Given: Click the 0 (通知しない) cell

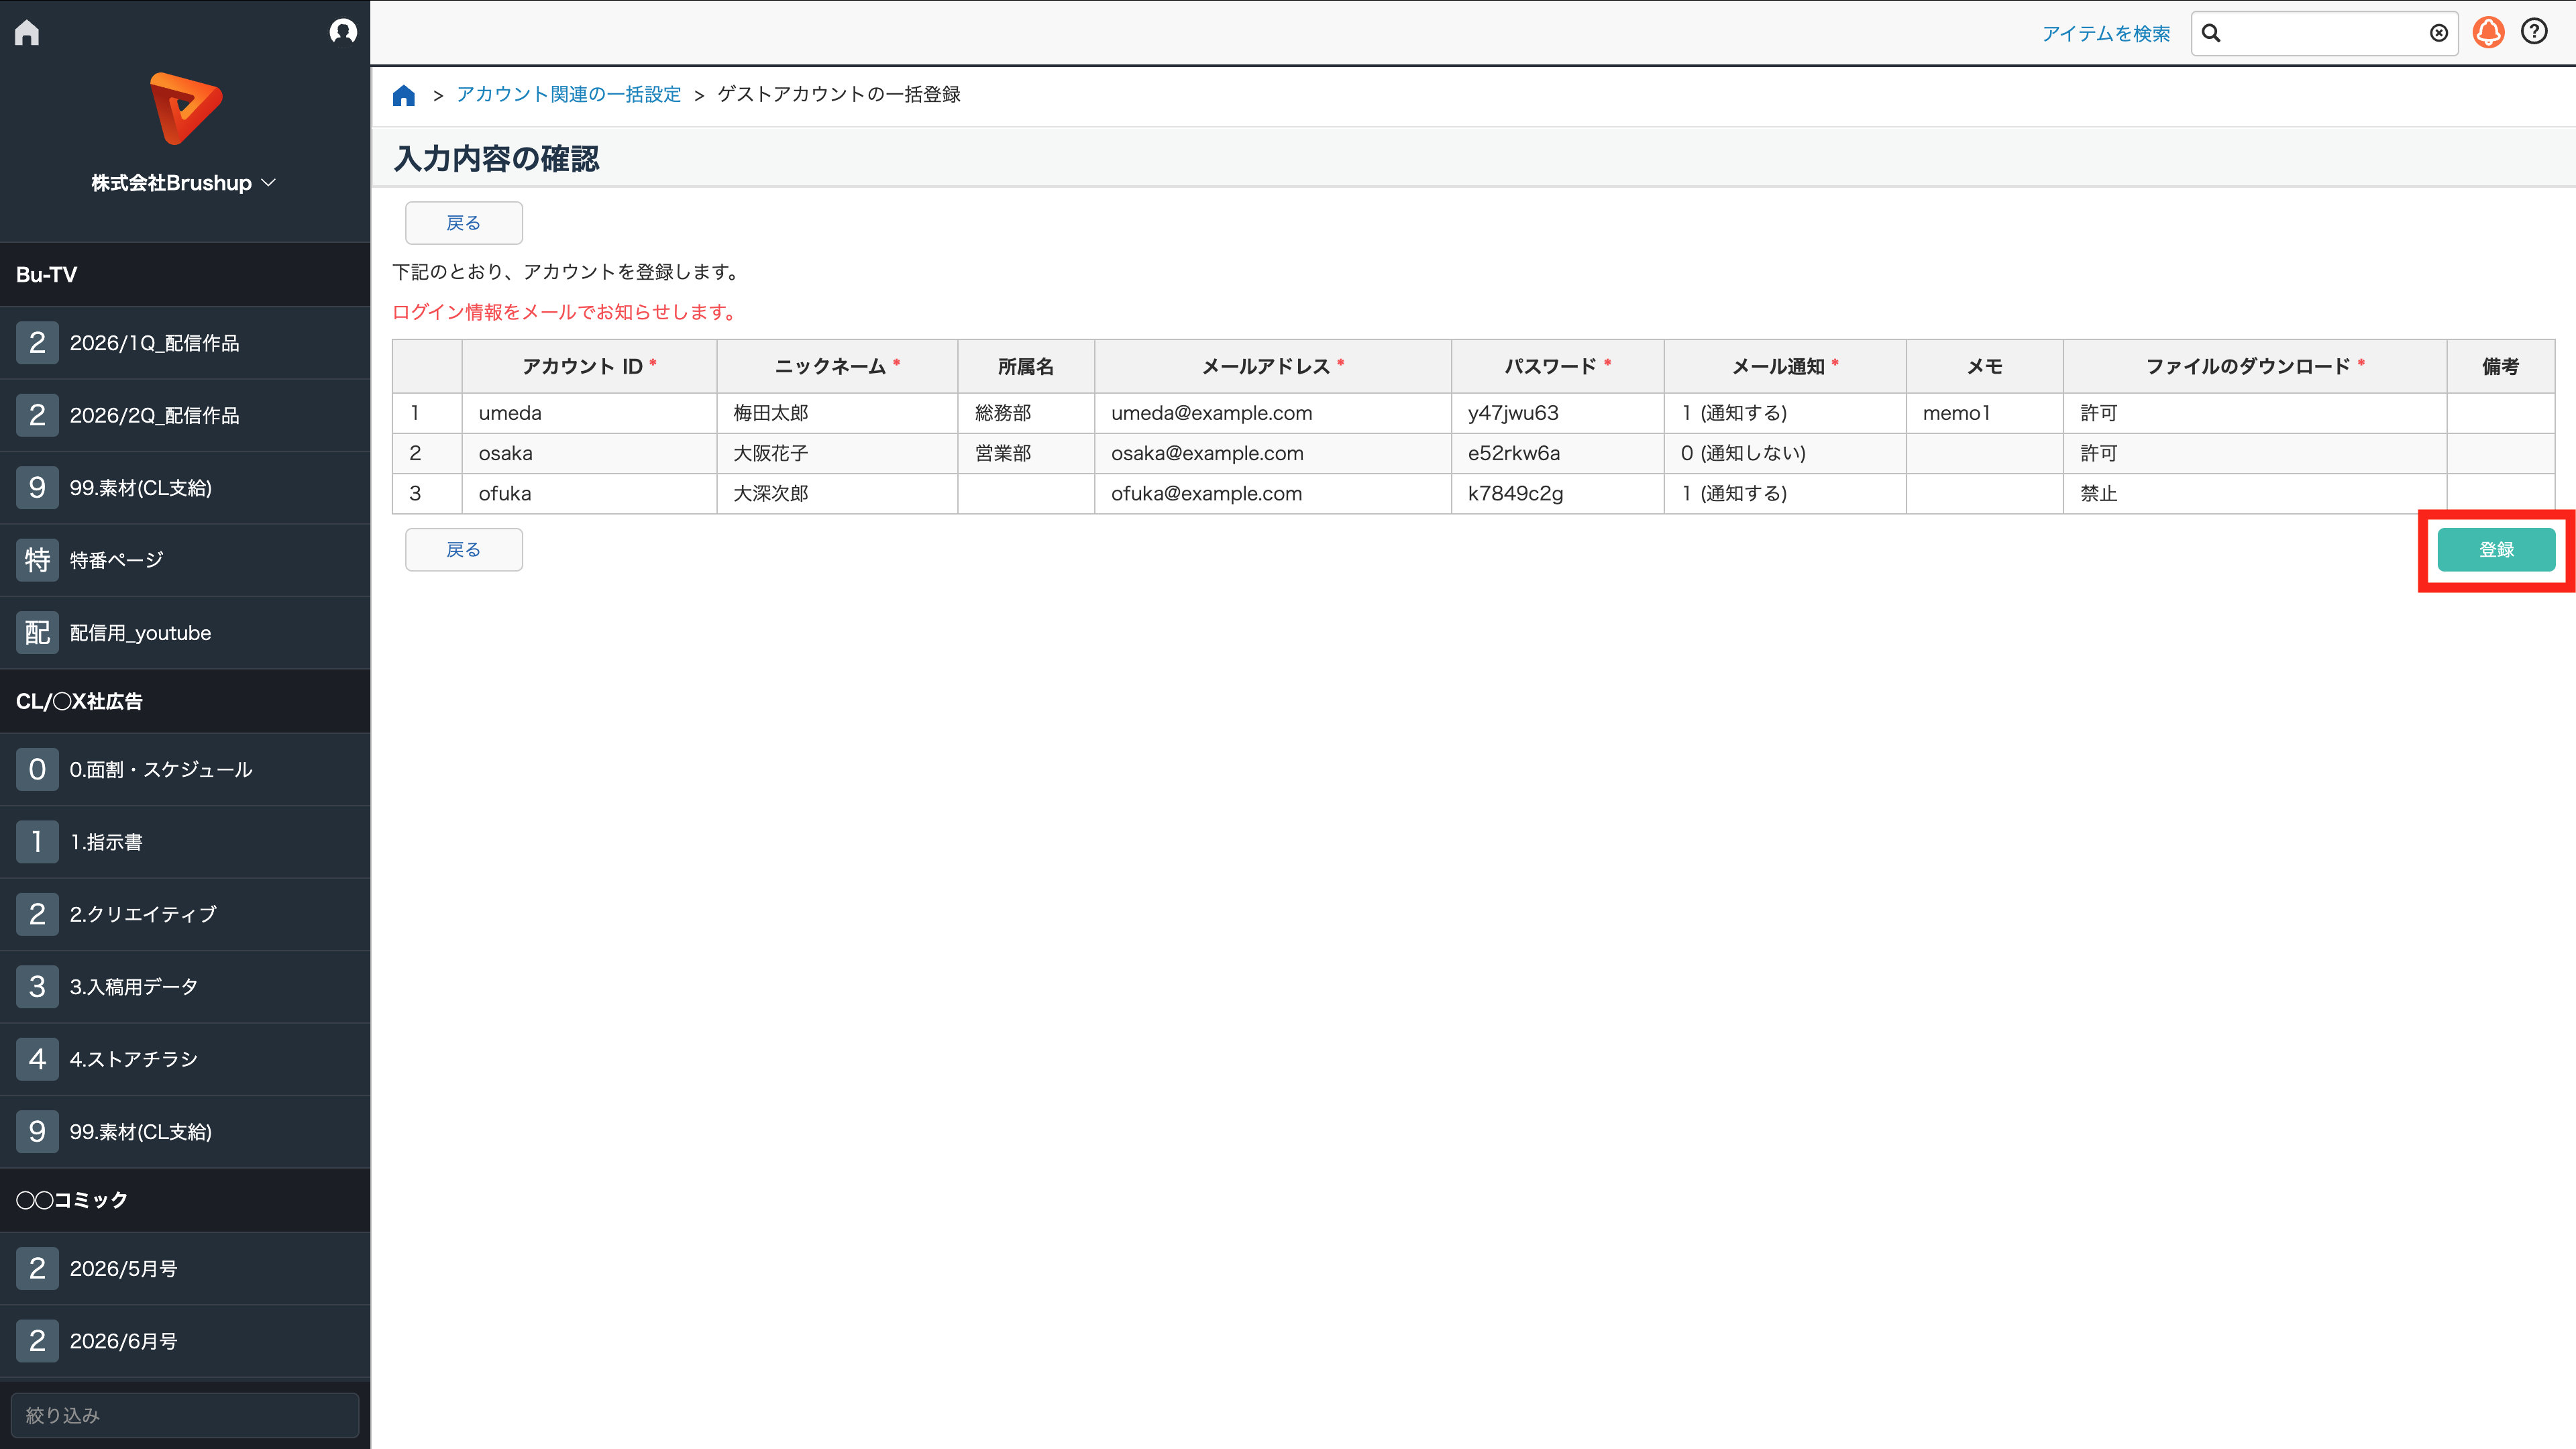Looking at the screenshot, I should point(1785,453).
